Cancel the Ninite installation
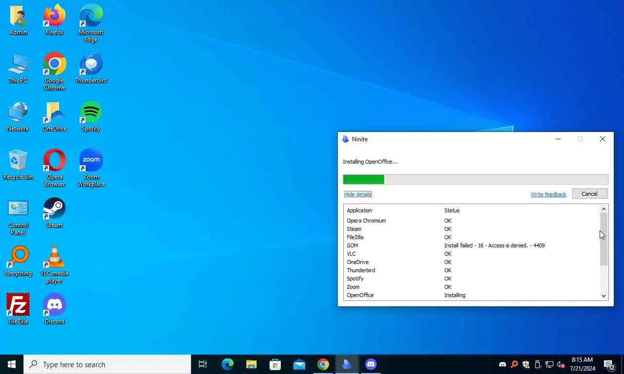The height and width of the screenshot is (374, 624). coord(590,194)
